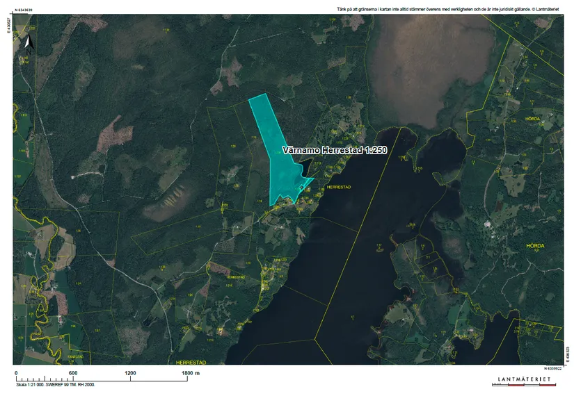Click the north arrow compass icon
The width and height of the screenshot is (574, 396).
point(28,43)
